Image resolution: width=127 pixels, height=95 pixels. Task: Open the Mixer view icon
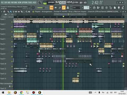[107, 8]
